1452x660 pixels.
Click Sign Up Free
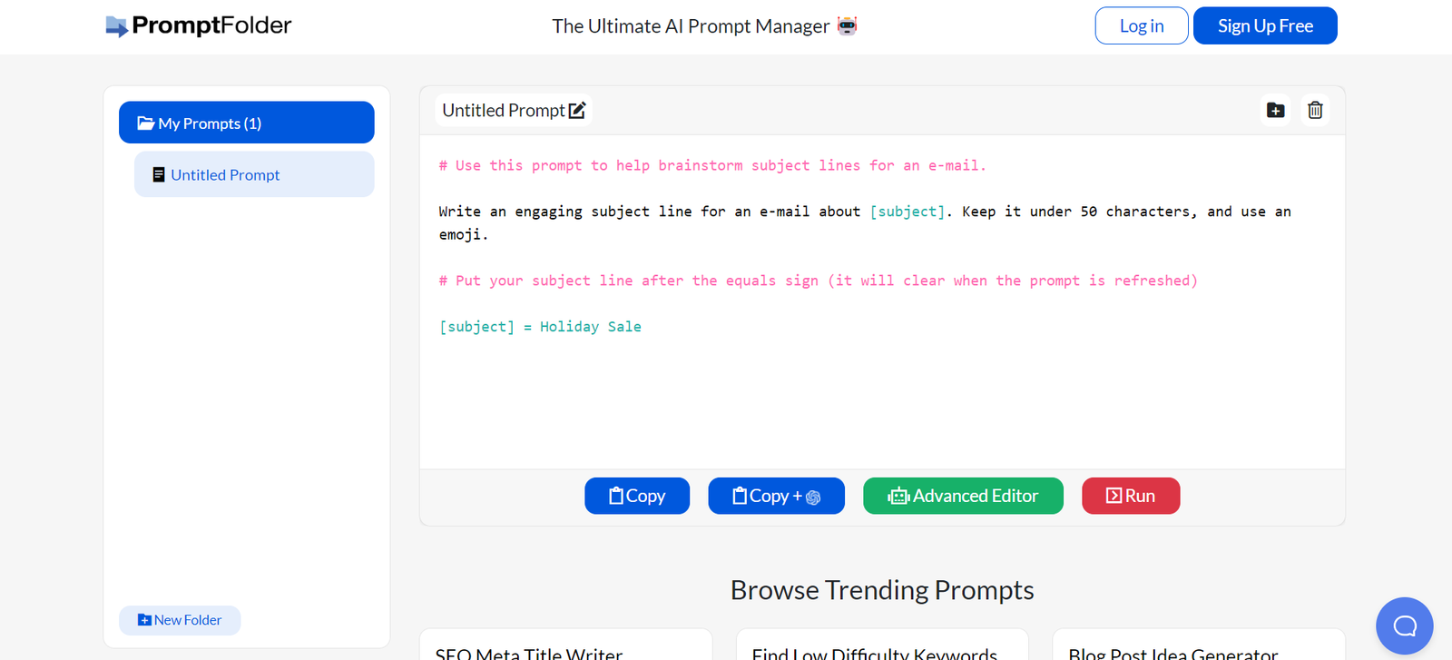click(1264, 25)
